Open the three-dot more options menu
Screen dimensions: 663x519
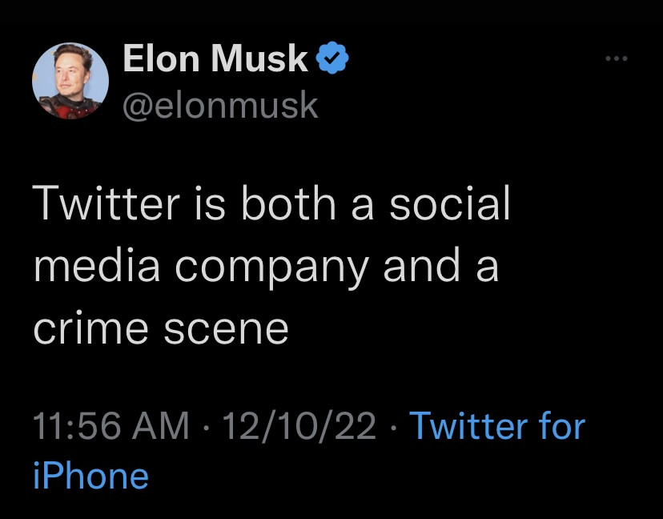(617, 59)
